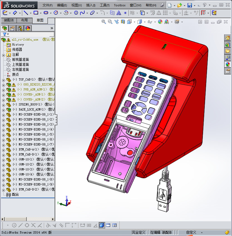This screenshot has width=232, height=236.
Task: Toggle Endpoints sketch snap in bottom toolbar
Action: (x=8, y=225)
